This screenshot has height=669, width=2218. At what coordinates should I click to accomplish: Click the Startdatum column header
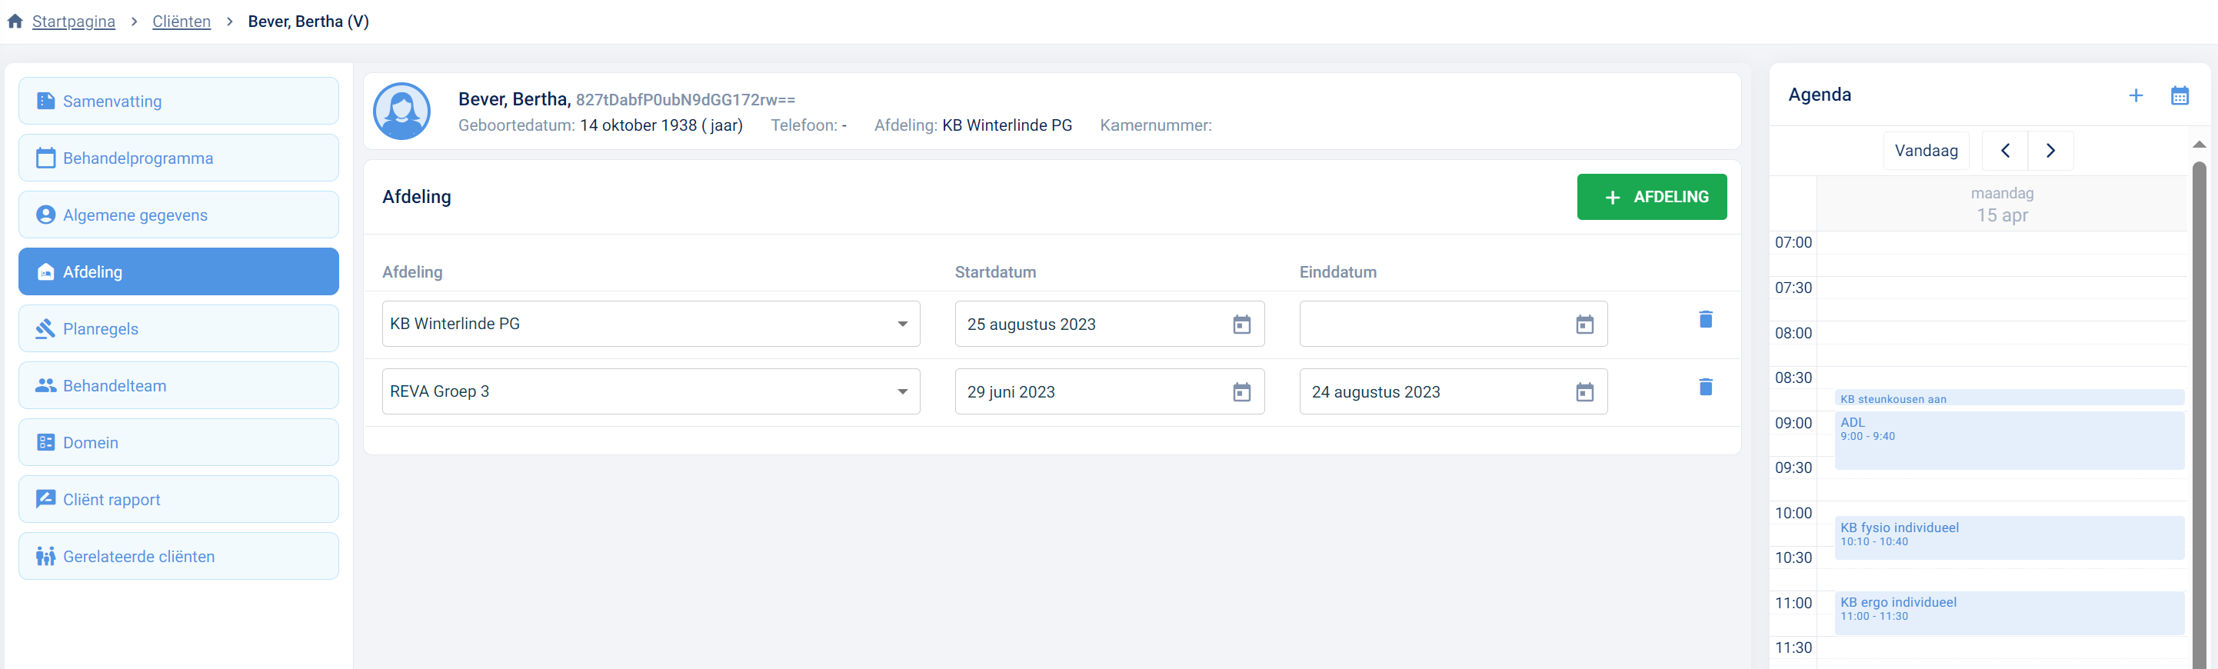pyautogui.click(x=994, y=272)
